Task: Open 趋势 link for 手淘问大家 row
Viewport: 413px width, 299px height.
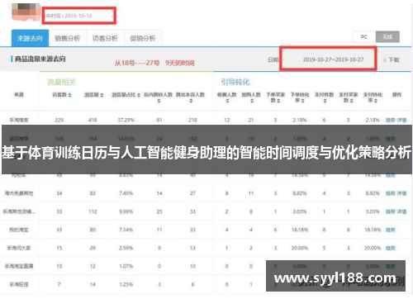Action: tap(391, 248)
